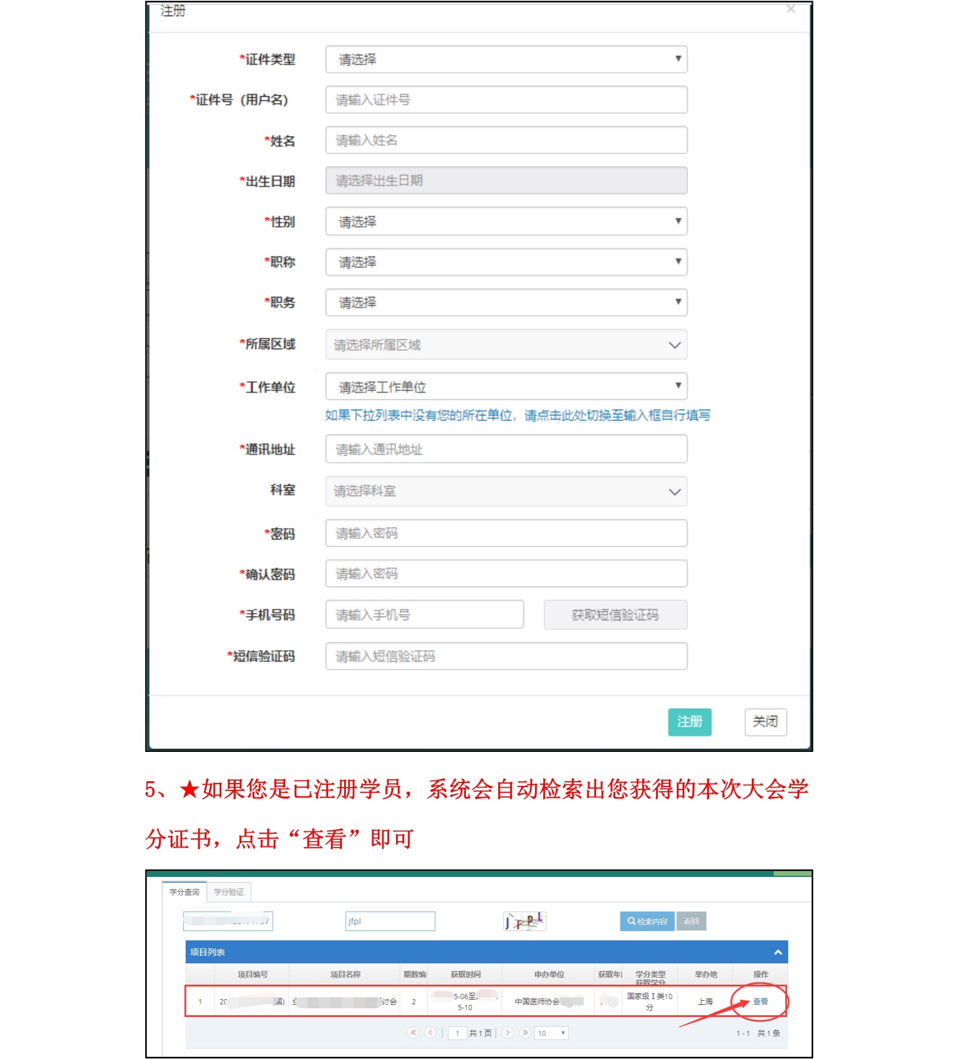Go to the last page of results
953x1059 pixels.
[x=525, y=1032]
